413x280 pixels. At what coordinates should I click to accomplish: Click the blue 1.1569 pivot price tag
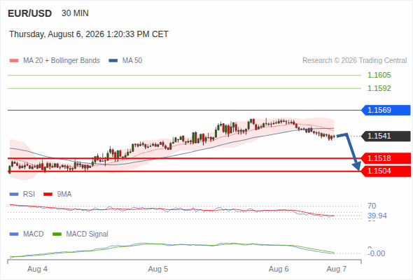pos(386,110)
